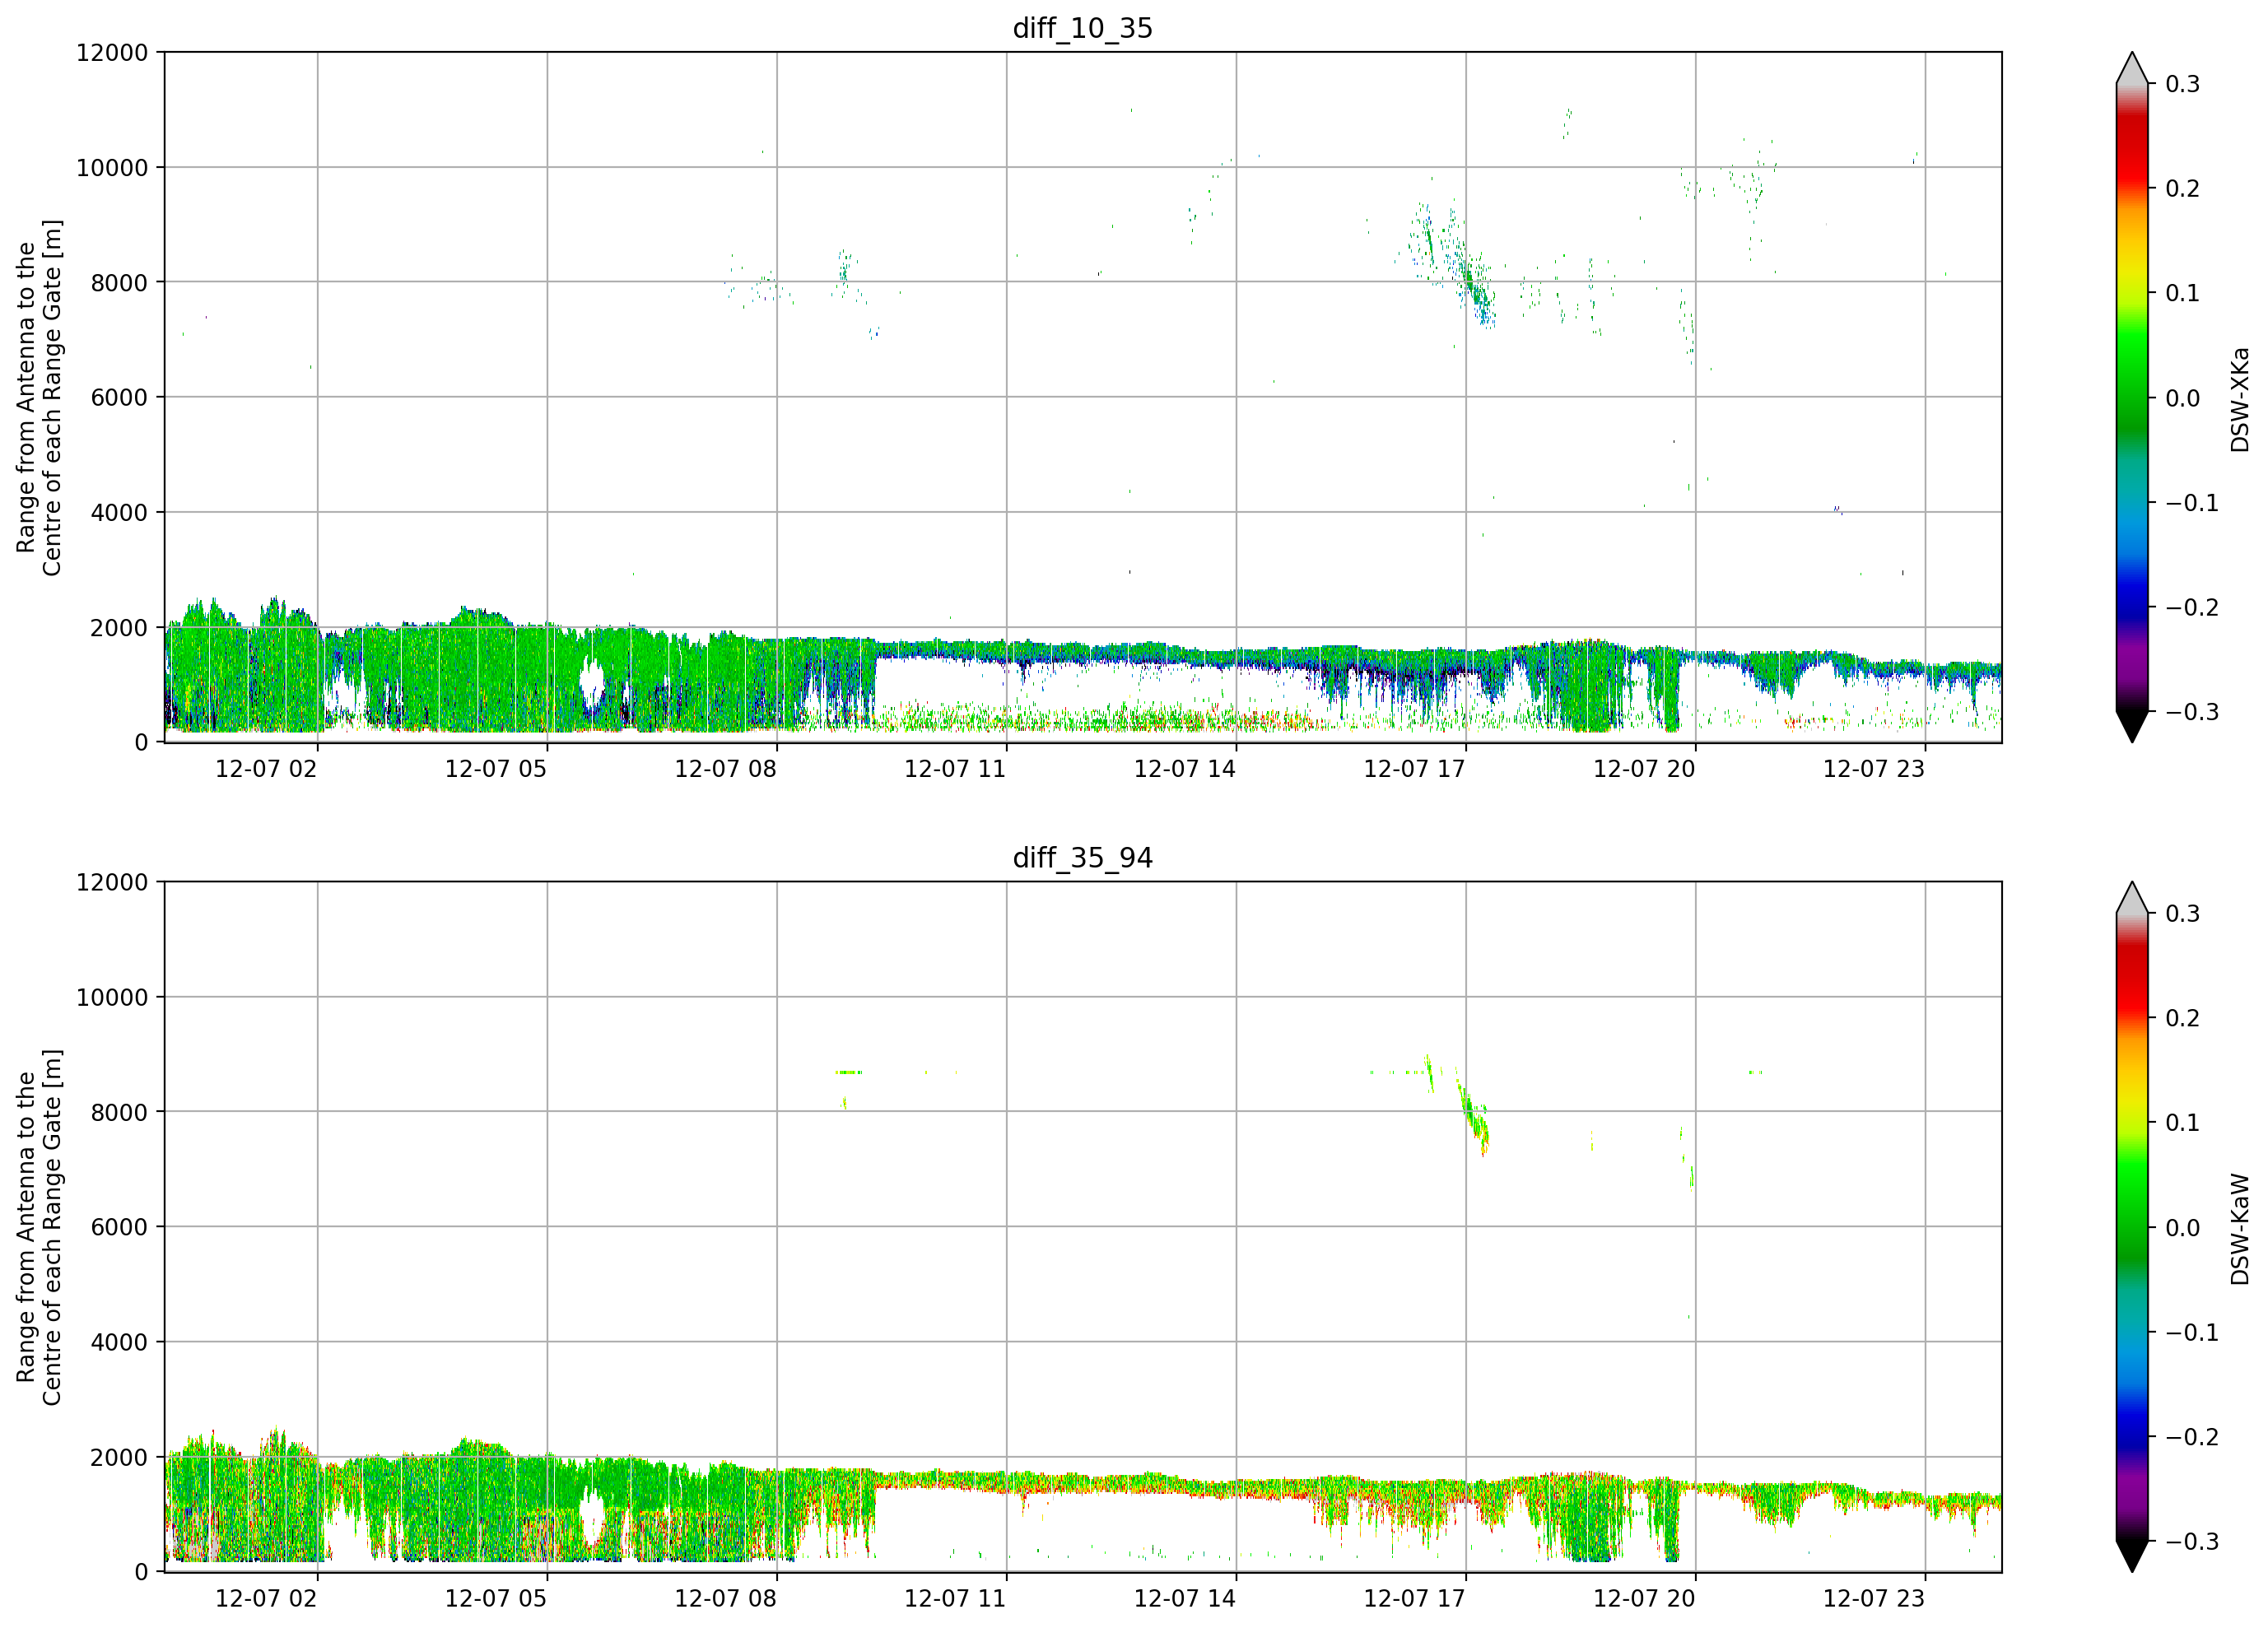This screenshot has height=1628, width=2268.
Task: Click the −0.3 tick on the DSW-KaW colorbar
Action: 2192,1542
